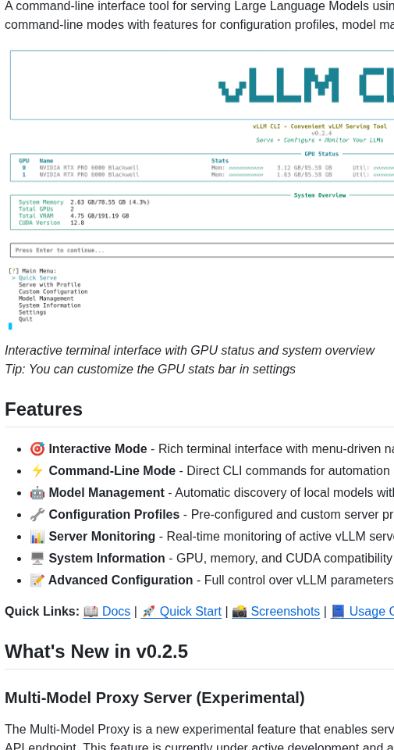Click the bold text Advanced Configuration

pos(121,580)
